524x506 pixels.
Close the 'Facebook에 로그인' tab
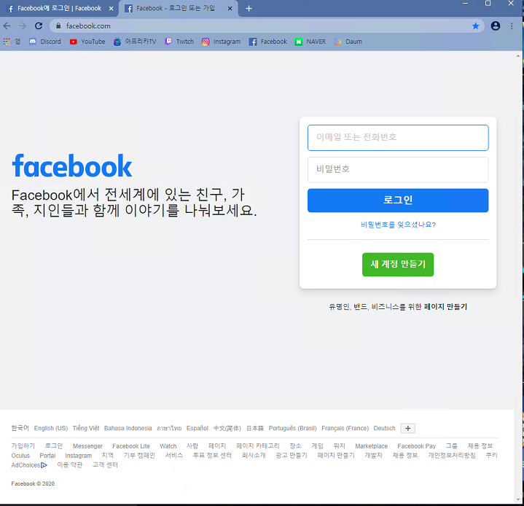[x=111, y=8]
